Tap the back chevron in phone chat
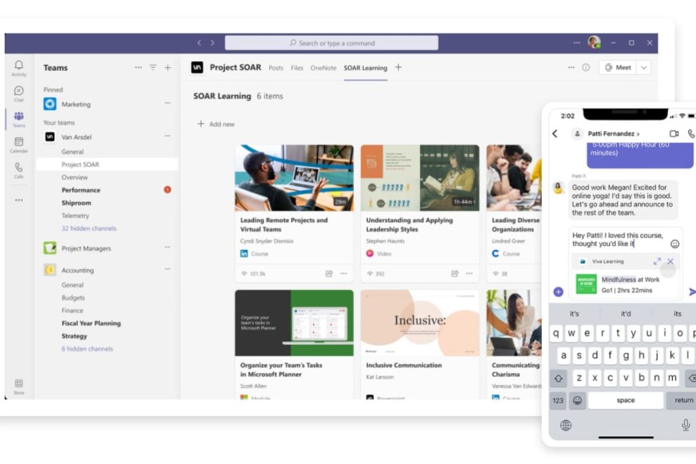The image size is (696, 464). (x=555, y=134)
